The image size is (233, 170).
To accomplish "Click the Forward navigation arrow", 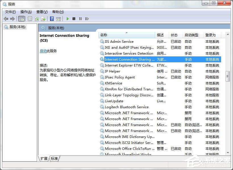I will tap(13, 19).
